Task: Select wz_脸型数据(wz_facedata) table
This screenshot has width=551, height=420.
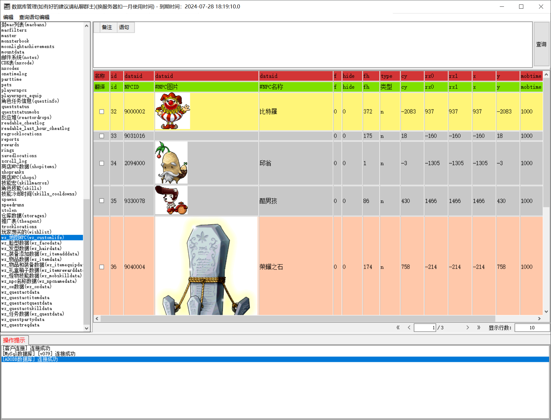Action: [x=42, y=243]
